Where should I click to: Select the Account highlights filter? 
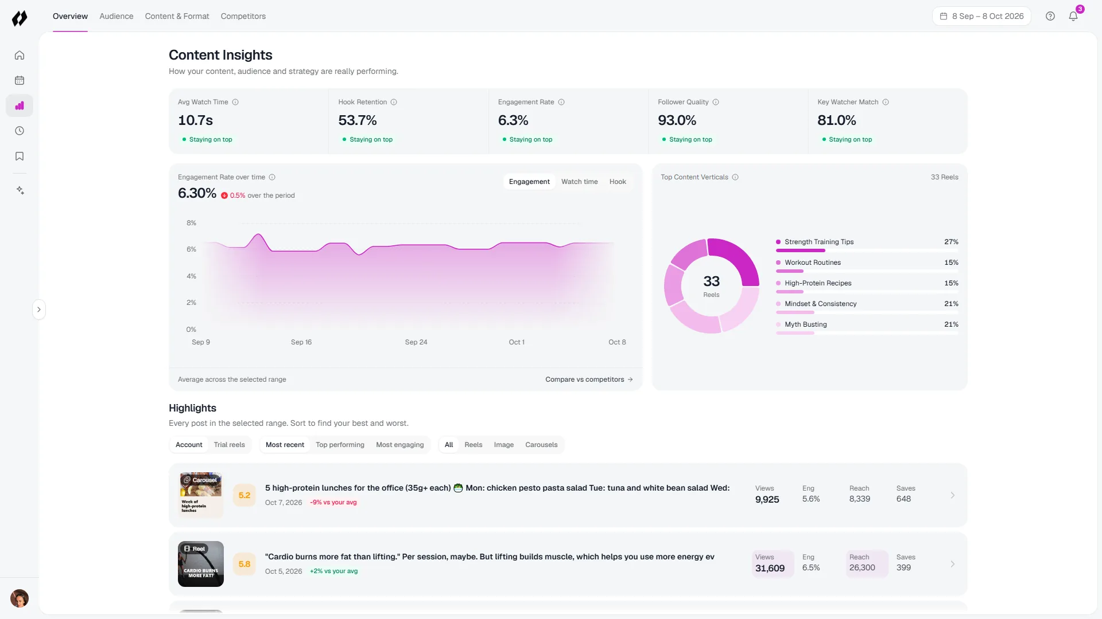(189, 445)
